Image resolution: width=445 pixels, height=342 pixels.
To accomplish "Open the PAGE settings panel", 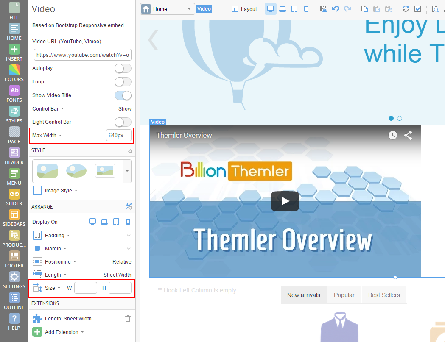I will coord(14,135).
